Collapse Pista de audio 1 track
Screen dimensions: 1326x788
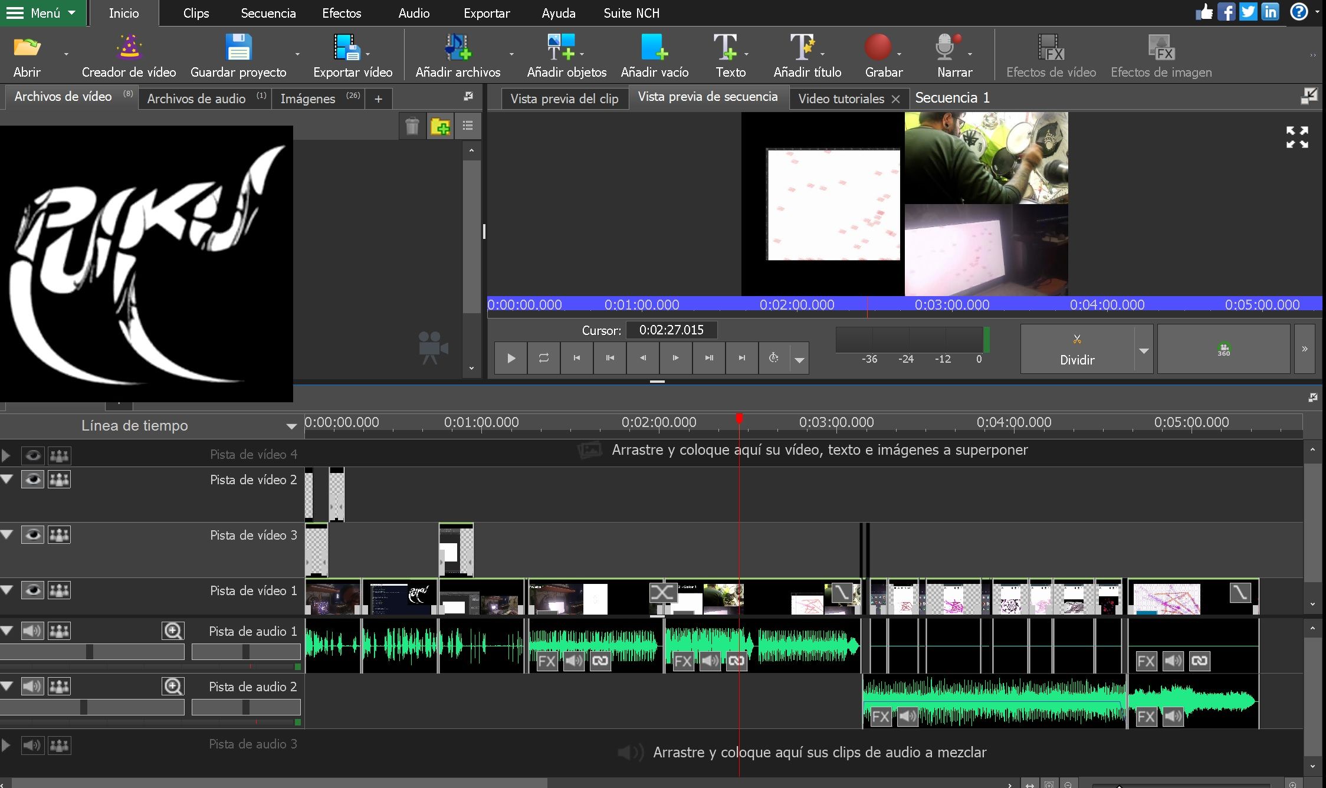click(x=7, y=631)
